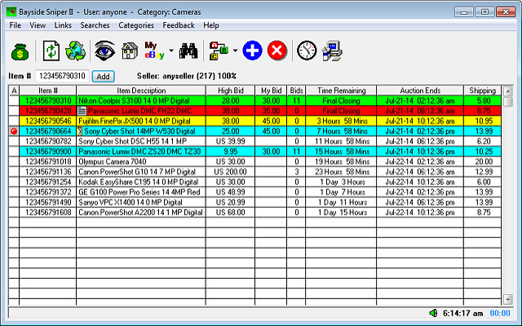Screen dimensions: 522x326
Task: Open the Categories menu
Action: 136,25
